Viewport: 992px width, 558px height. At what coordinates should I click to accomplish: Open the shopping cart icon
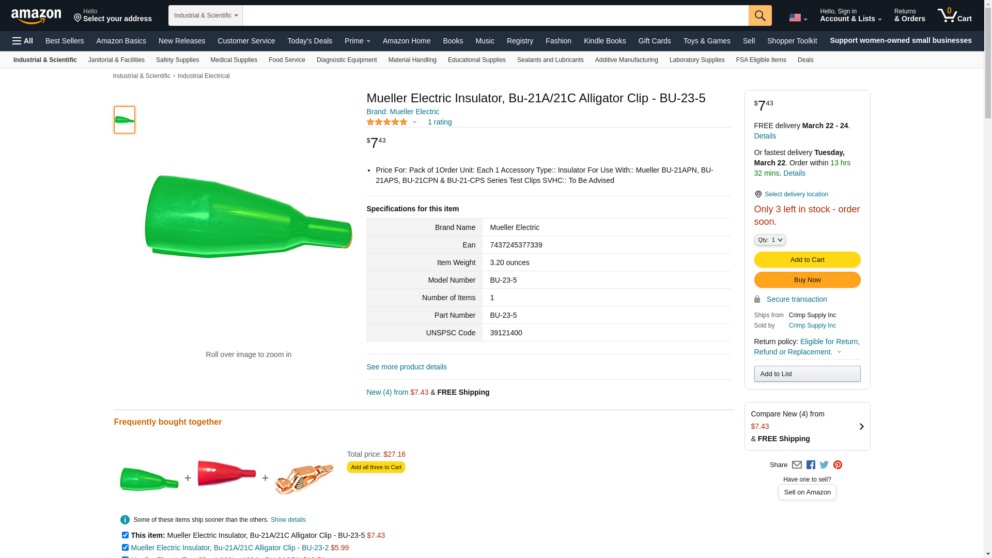[954, 16]
